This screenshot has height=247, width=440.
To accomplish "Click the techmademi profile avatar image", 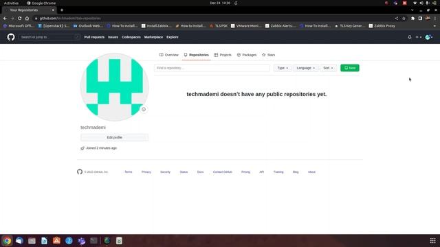I will 115,87.
